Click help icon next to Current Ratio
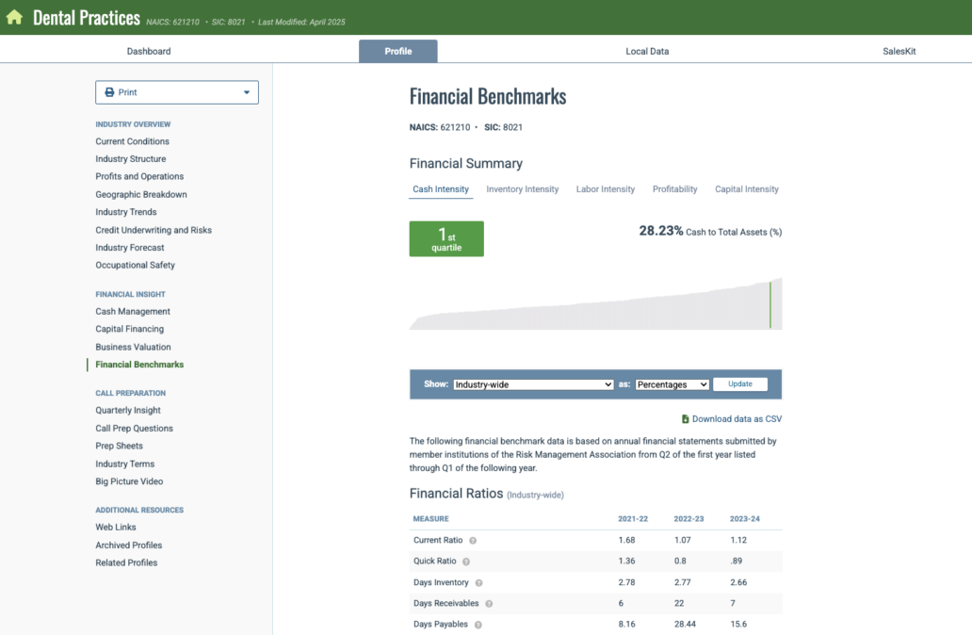 (473, 541)
